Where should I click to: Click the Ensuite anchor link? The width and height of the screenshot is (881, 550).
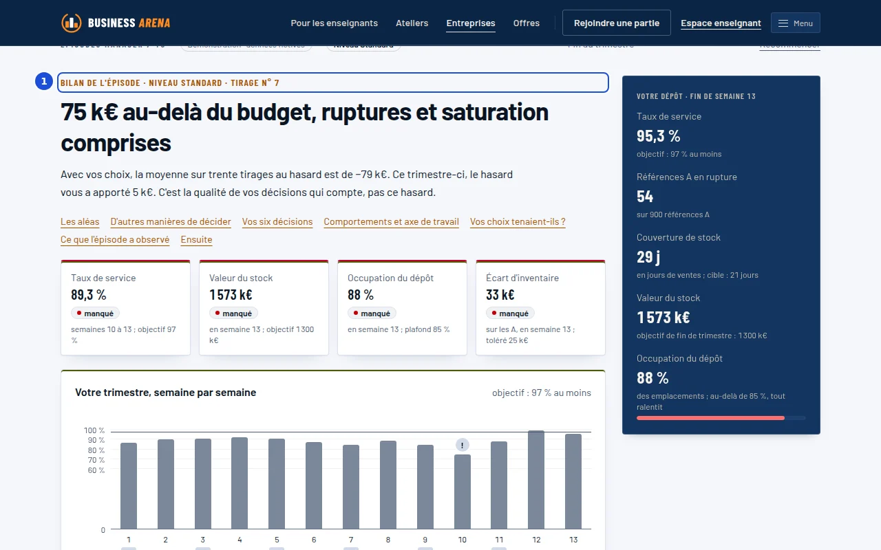(x=196, y=240)
